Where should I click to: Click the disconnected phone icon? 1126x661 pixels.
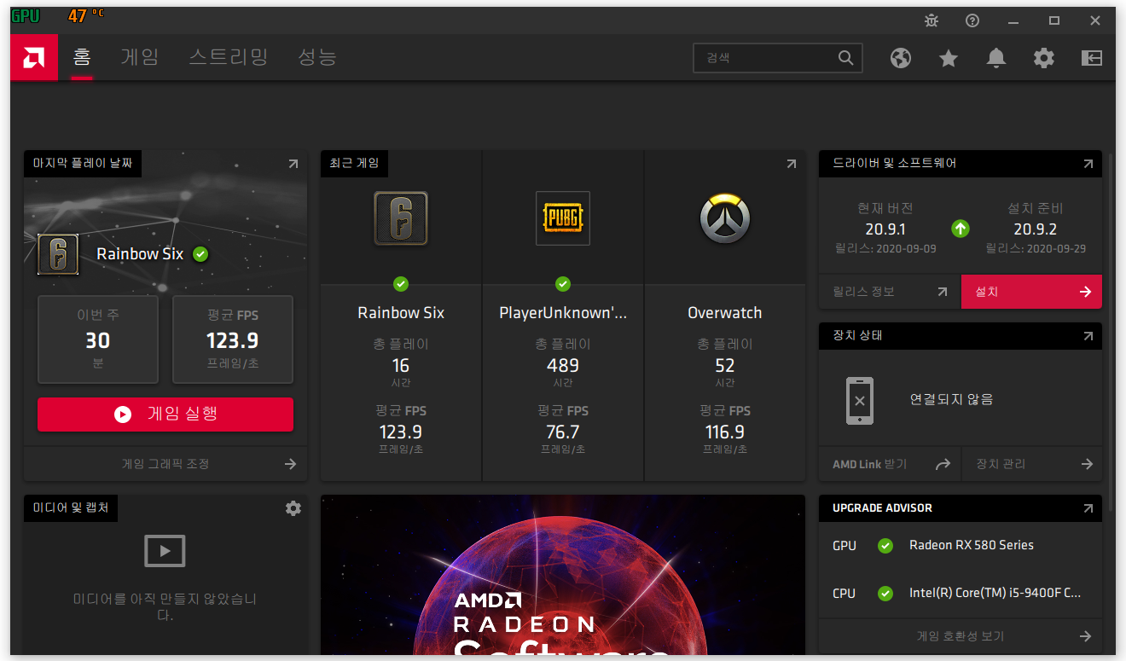tap(860, 400)
